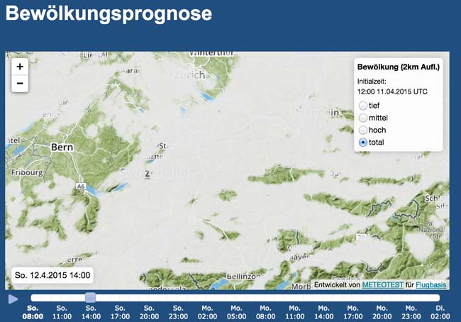This screenshot has height=322, width=461.
Task: Select the 'mittel' cloud layer option
Action: pos(364,118)
